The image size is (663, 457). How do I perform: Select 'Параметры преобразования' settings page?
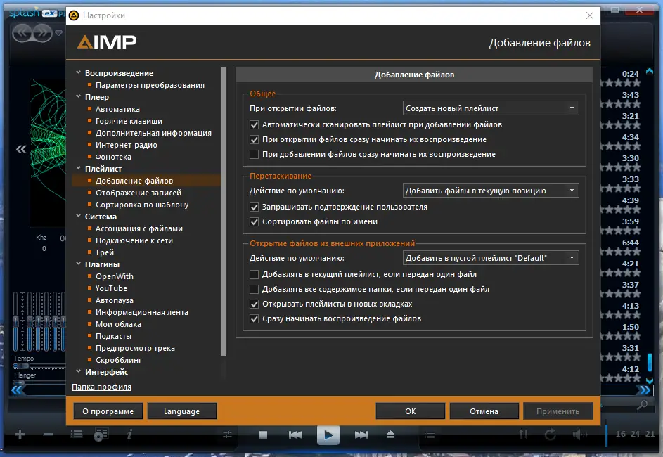[x=150, y=85]
